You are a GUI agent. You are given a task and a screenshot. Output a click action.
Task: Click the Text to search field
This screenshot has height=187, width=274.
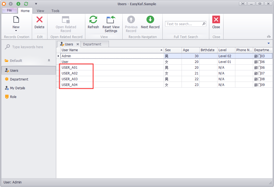point(183,24)
